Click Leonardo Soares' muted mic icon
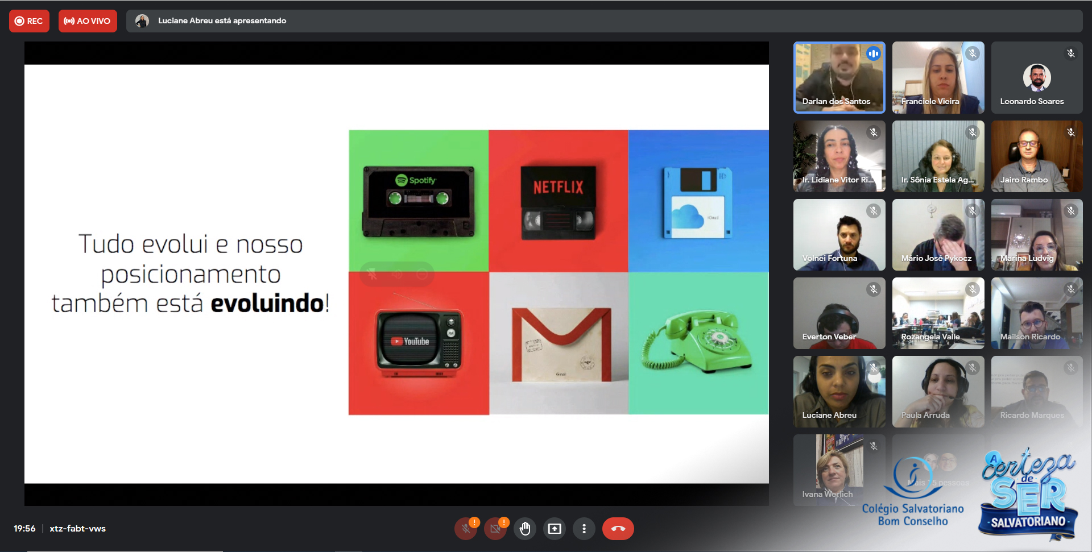This screenshot has height=552, width=1092. point(1071,53)
